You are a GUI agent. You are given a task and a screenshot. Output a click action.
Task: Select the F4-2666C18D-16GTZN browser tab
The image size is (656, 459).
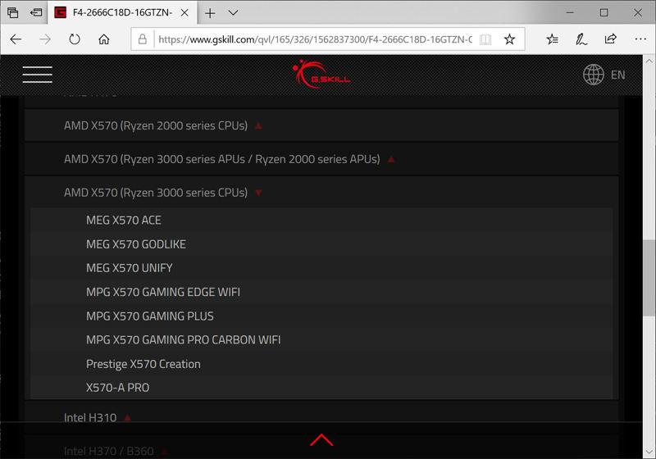tap(121, 13)
